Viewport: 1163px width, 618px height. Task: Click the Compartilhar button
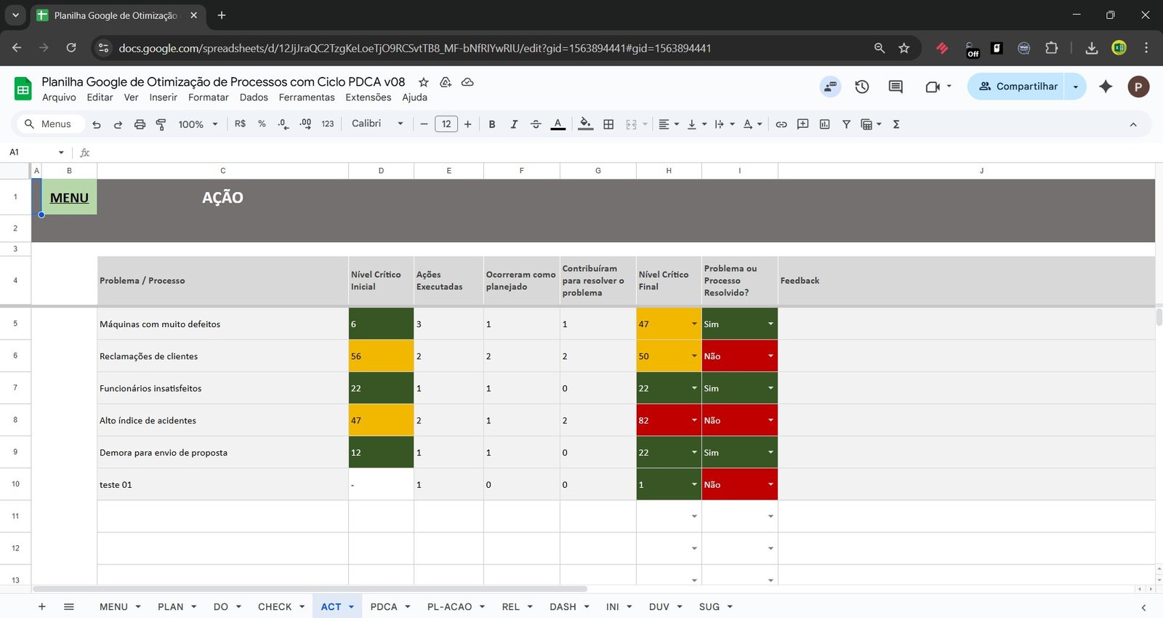point(1018,87)
